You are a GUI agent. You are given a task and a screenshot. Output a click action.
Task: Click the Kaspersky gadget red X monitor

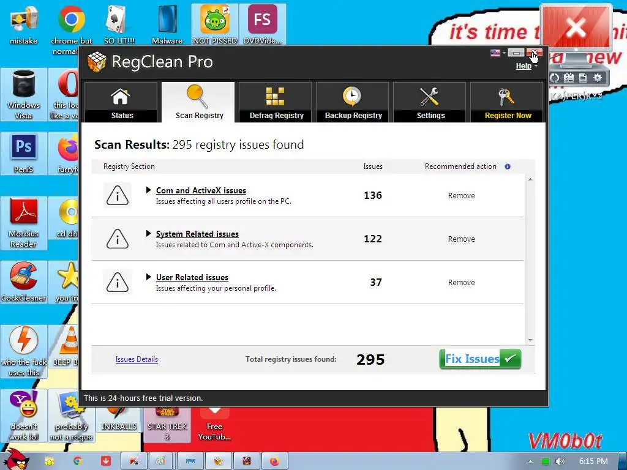click(576, 29)
